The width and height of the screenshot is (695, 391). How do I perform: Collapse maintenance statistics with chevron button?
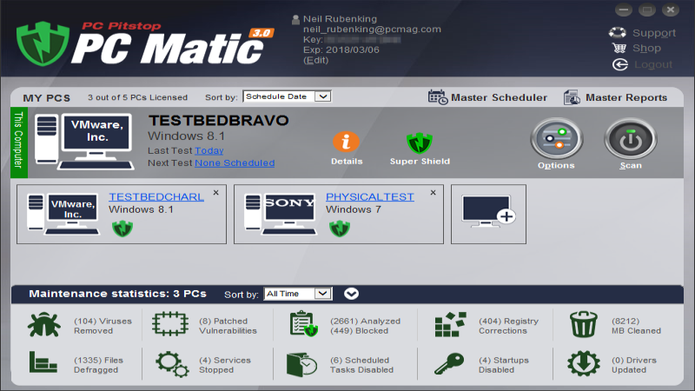(x=351, y=294)
